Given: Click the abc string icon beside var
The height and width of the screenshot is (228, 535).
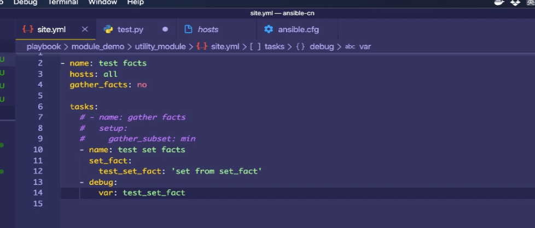Looking at the screenshot, I should (x=350, y=46).
